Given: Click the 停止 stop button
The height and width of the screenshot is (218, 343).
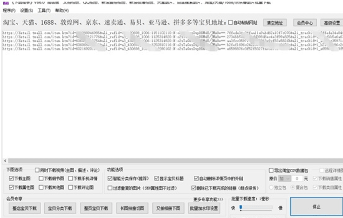Looking at the screenshot, I should (x=317, y=207).
